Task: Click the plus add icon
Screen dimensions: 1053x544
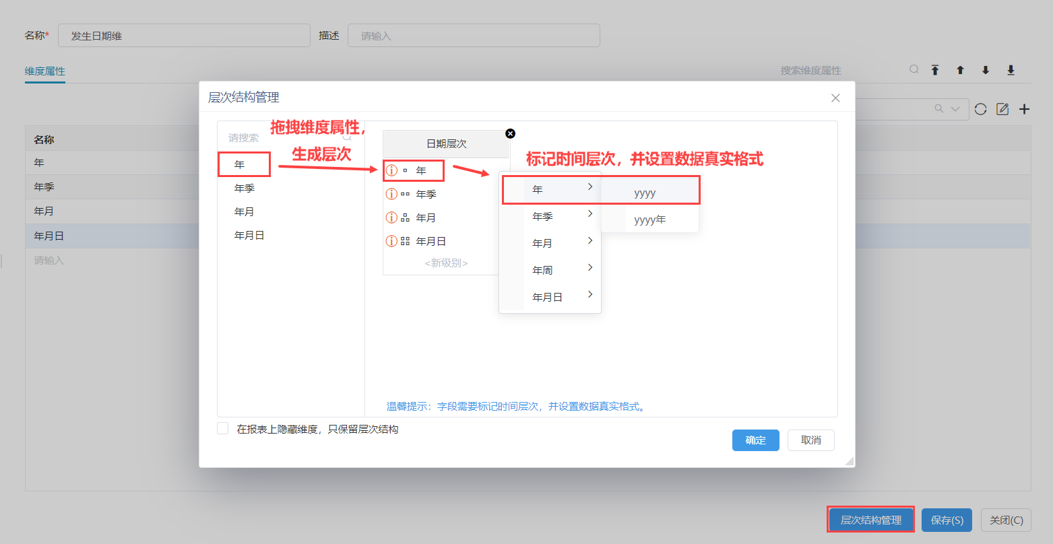Action: tap(1024, 109)
